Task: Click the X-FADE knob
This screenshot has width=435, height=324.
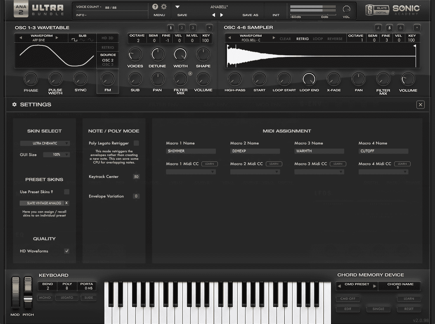Action: 334,79
